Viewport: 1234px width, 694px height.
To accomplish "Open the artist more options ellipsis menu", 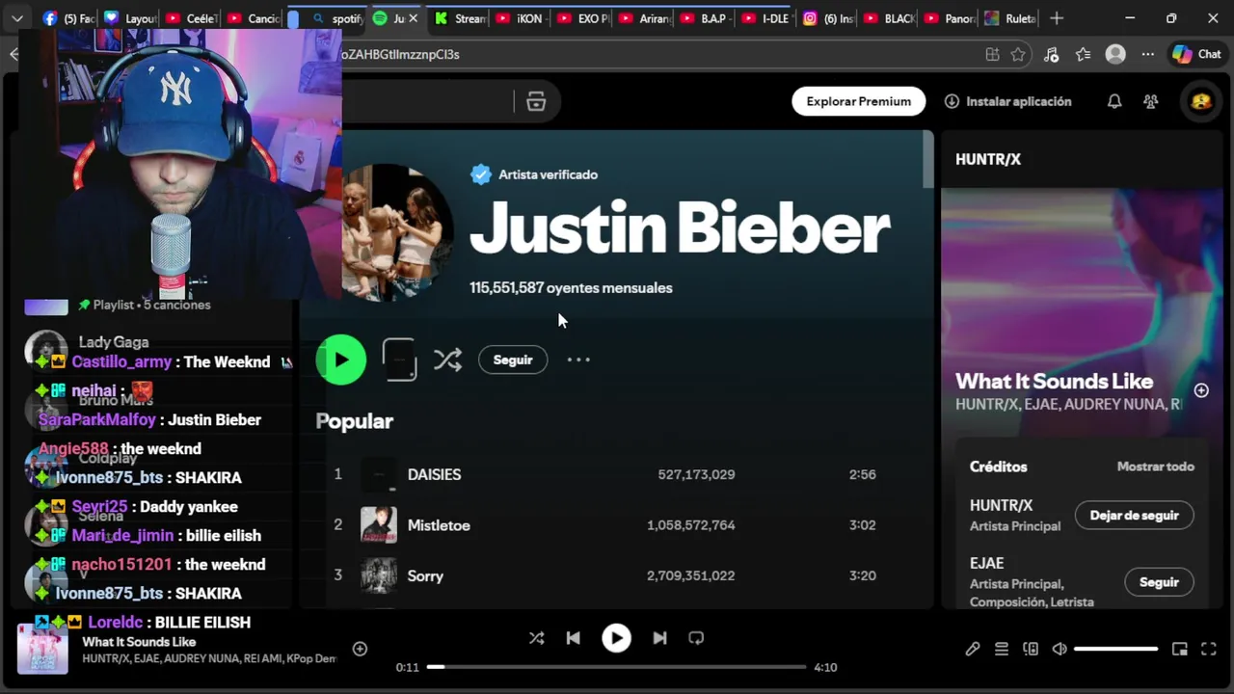I will click(578, 360).
